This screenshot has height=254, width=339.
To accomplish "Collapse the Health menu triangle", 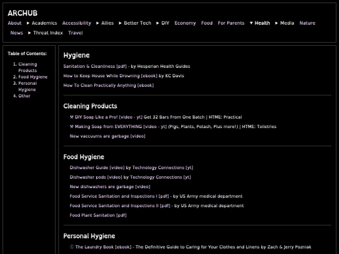I will [x=251, y=23].
